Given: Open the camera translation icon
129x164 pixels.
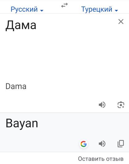Looking at the screenshot, I should coord(121,105).
